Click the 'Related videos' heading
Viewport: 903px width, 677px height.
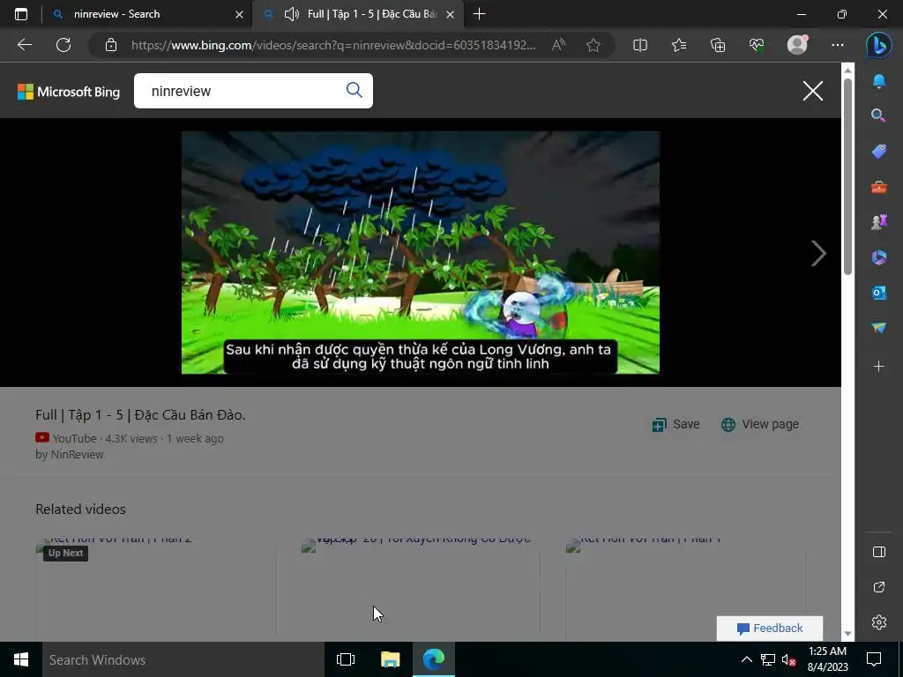click(x=80, y=509)
